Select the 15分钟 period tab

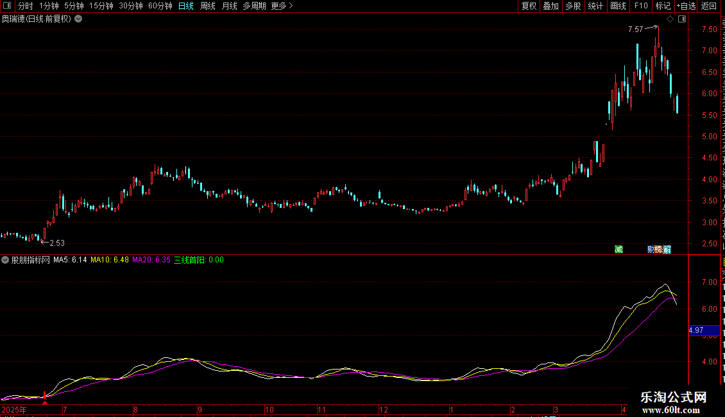point(101,6)
